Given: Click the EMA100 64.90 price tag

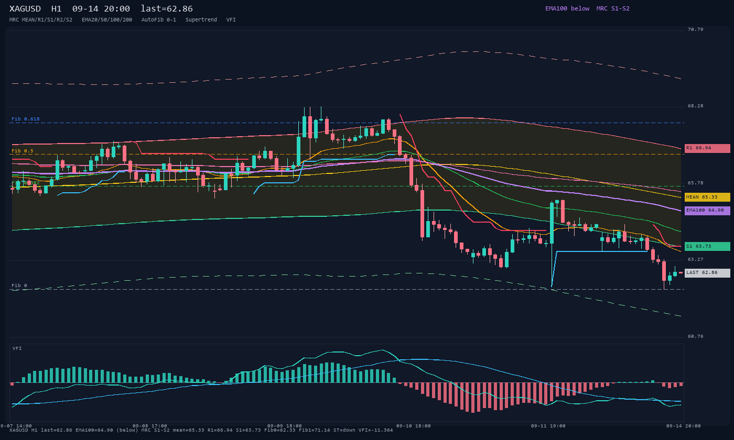Looking at the screenshot, I should point(707,211).
